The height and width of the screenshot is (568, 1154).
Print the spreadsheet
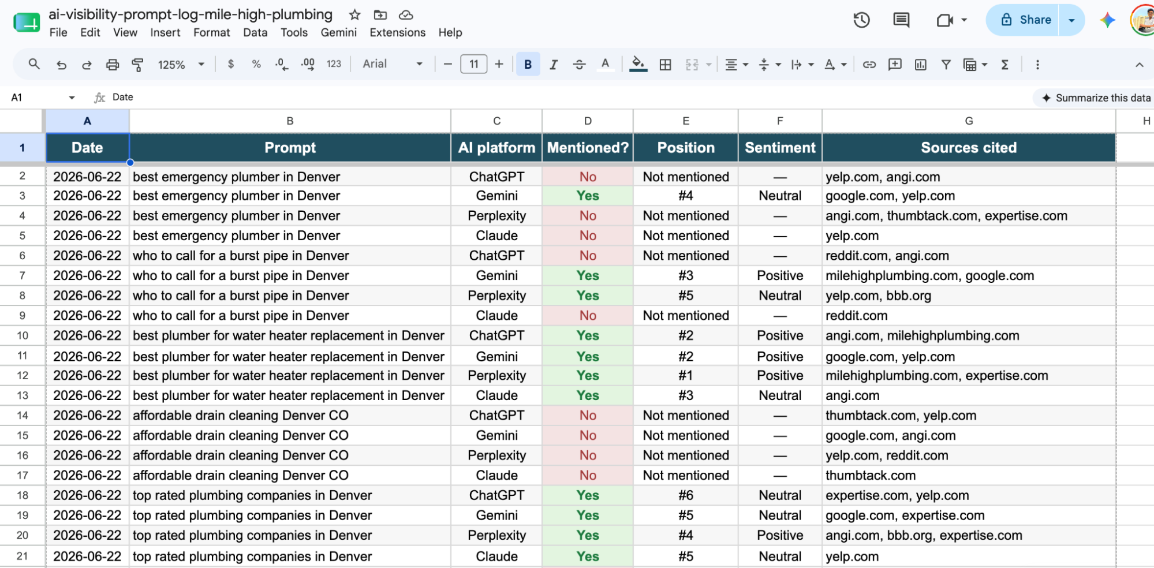click(113, 64)
